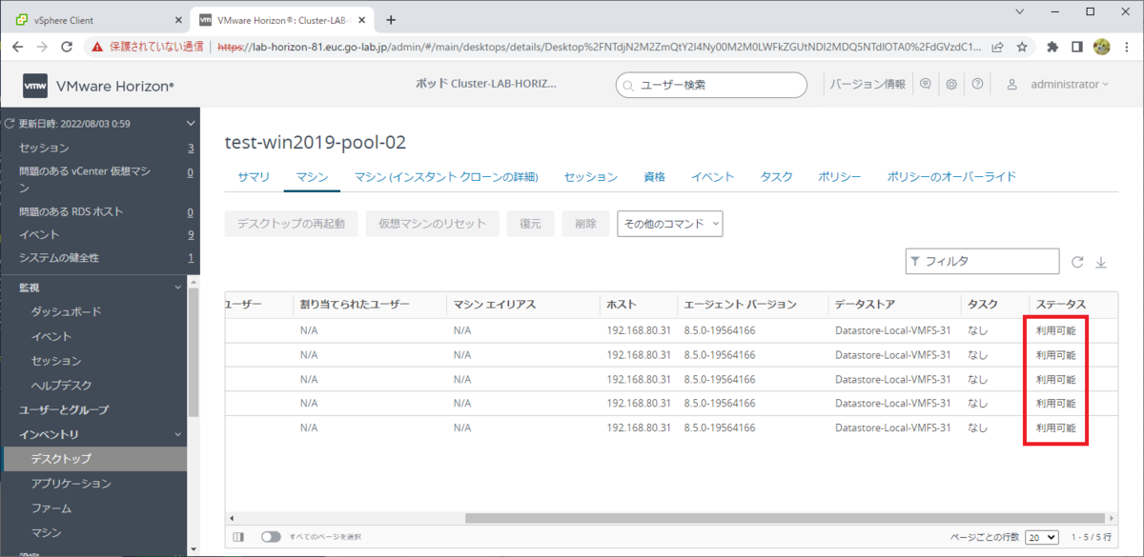Click the funnel icon in the filter box
This screenshot has width=1144, height=557.
pyautogui.click(x=915, y=261)
